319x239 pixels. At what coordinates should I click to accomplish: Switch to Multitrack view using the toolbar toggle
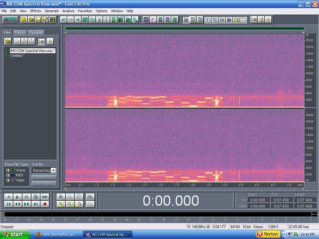coord(10,20)
